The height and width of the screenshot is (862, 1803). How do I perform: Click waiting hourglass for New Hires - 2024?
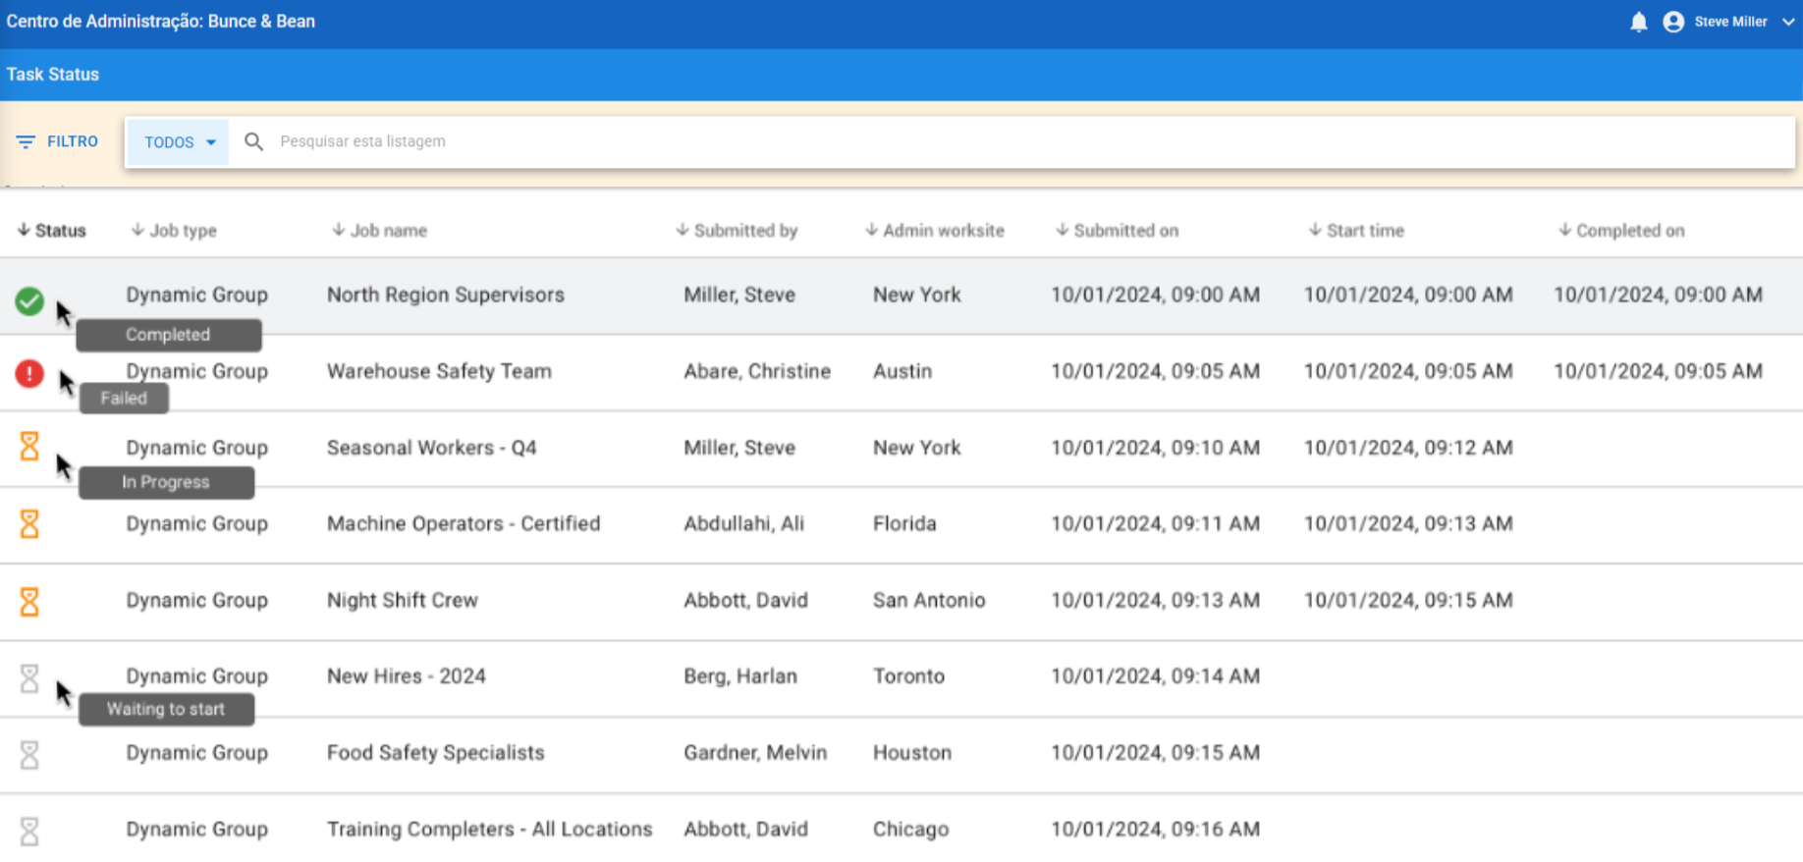(x=29, y=677)
